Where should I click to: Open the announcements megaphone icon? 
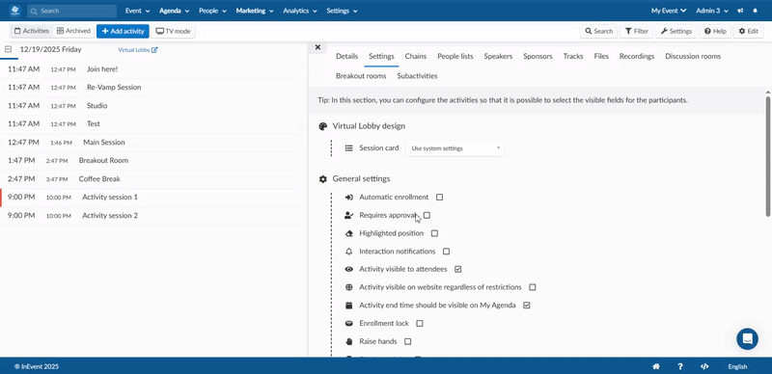tap(740, 11)
